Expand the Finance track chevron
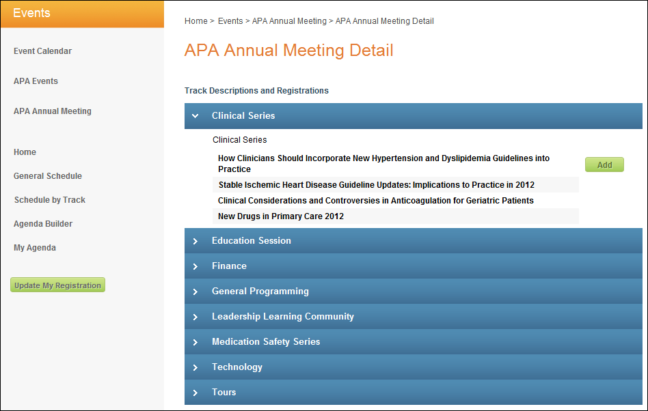648x411 pixels. [x=195, y=266]
